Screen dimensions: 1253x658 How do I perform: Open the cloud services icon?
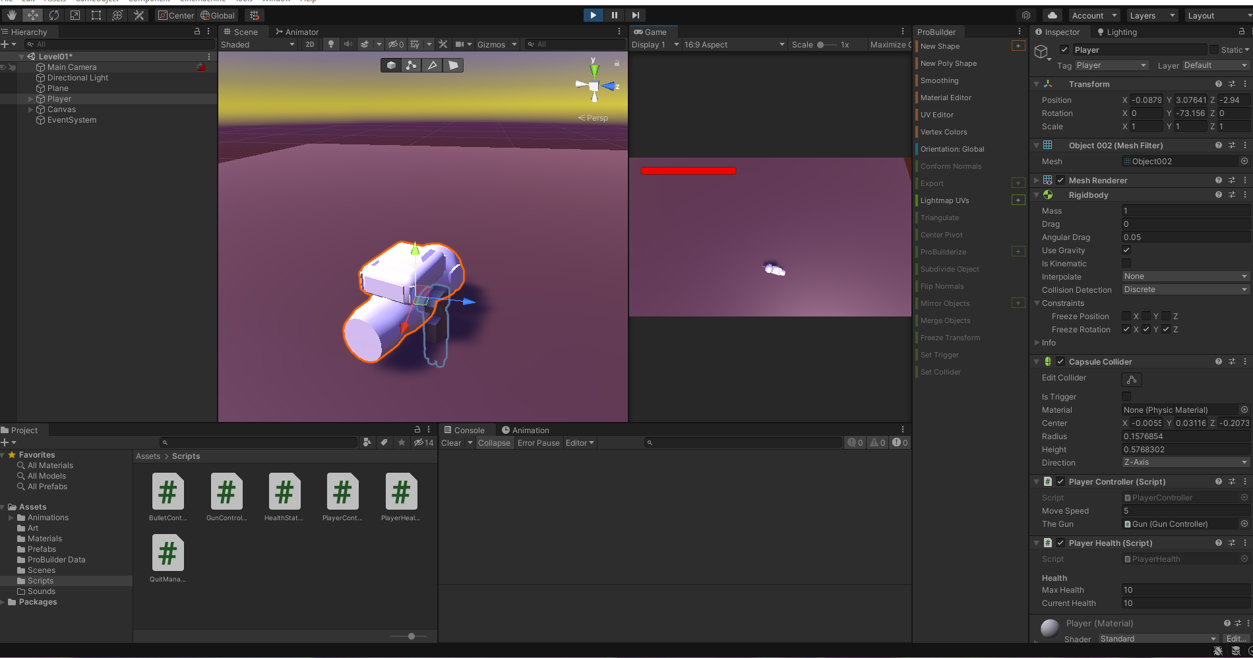(x=1052, y=15)
